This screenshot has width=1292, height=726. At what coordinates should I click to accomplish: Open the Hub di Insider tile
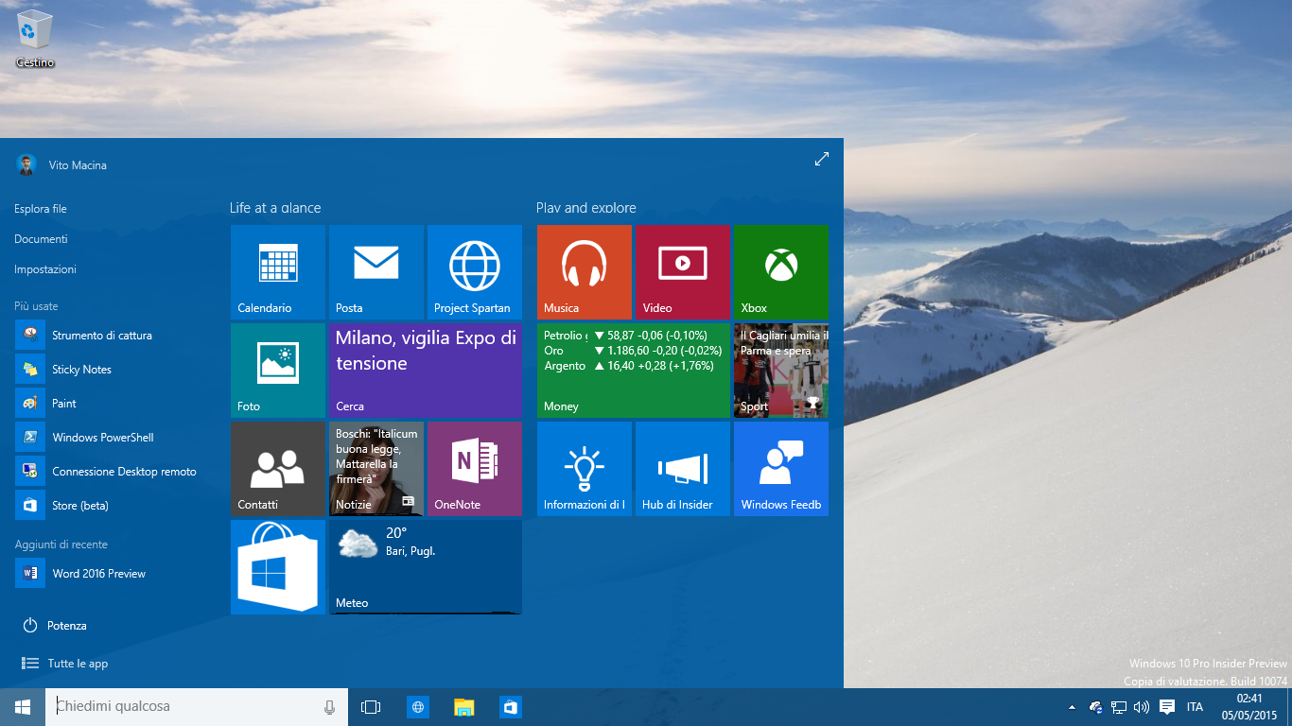[683, 469]
